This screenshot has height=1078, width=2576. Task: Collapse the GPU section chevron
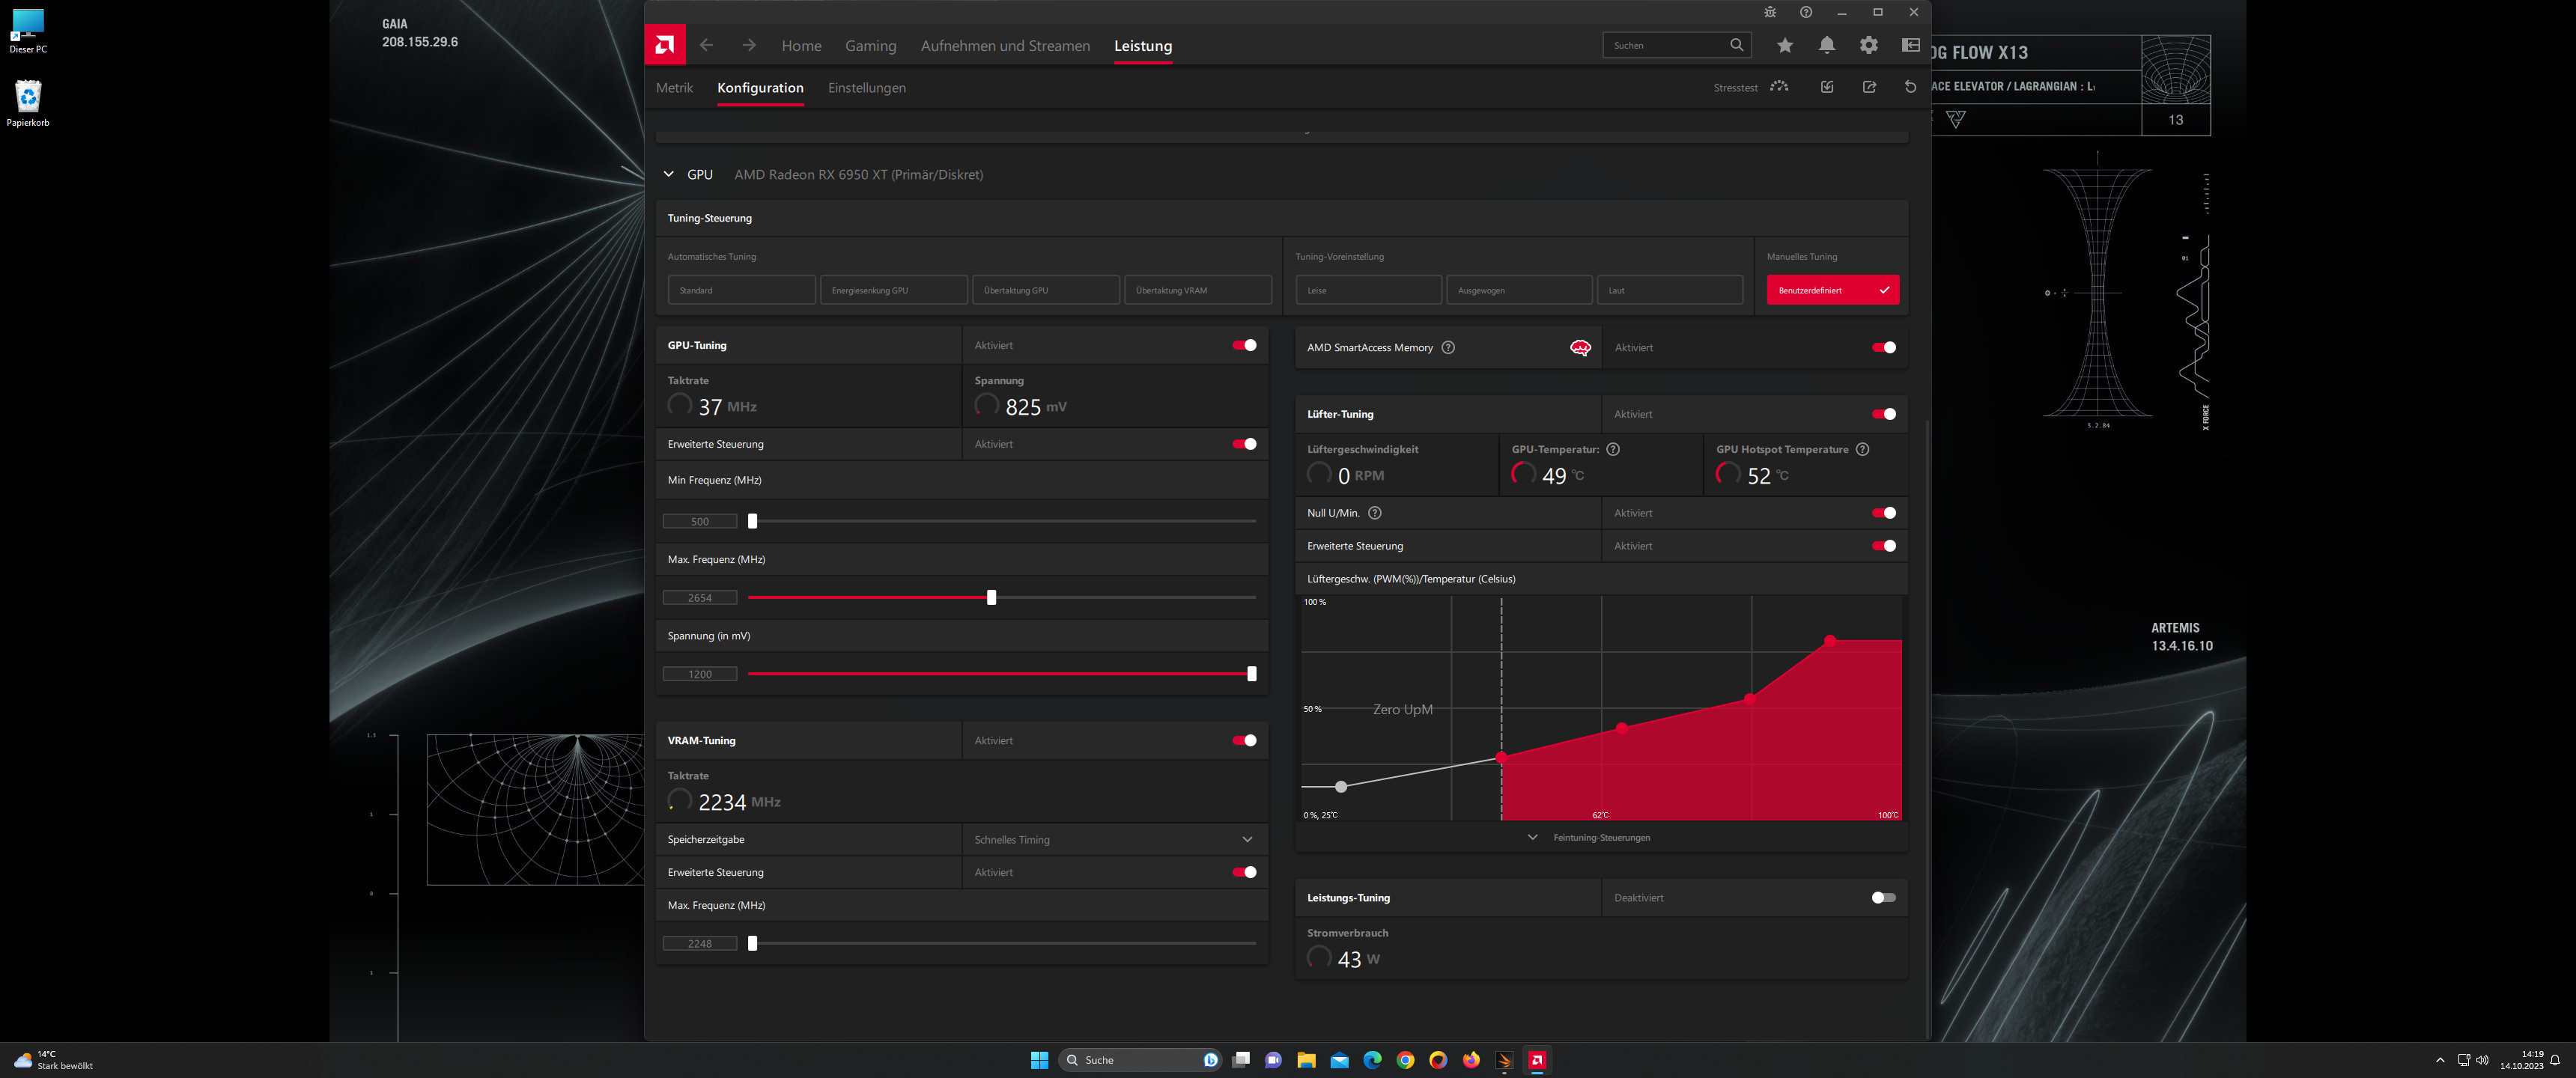(669, 175)
